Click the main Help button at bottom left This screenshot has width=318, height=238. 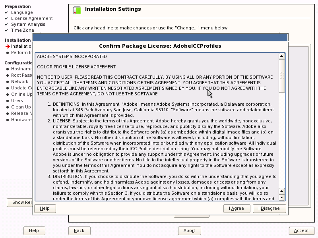34,231
